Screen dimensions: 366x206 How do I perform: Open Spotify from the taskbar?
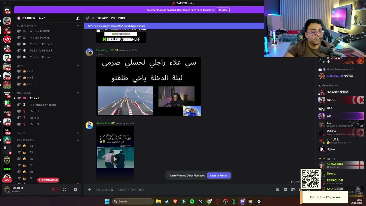tap(192, 201)
